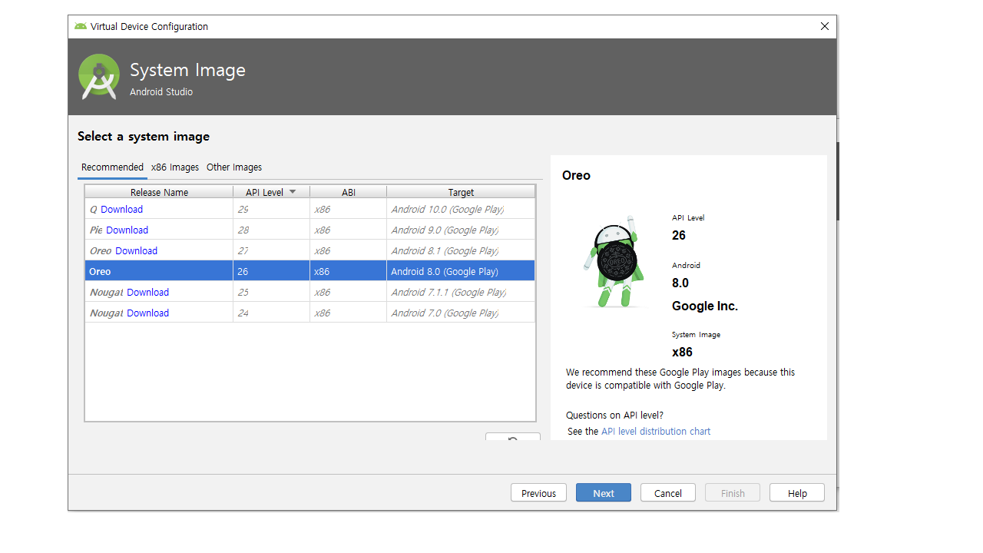
Task: Open the API level distribution chart link
Action: click(x=655, y=432)
